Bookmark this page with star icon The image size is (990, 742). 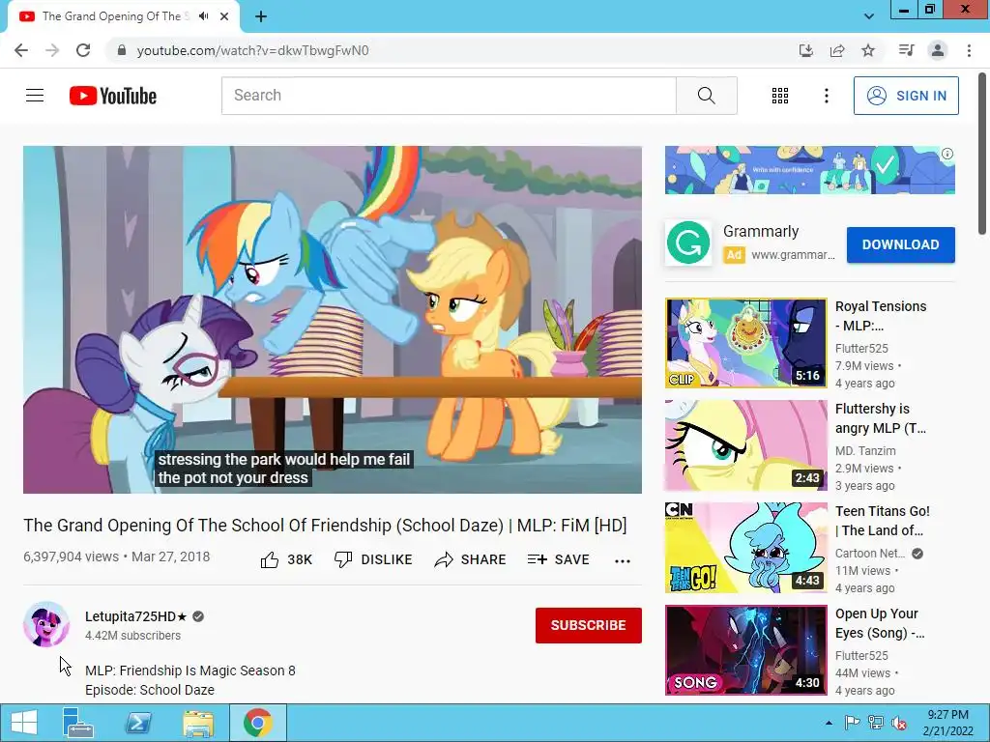tap(868, 50)
